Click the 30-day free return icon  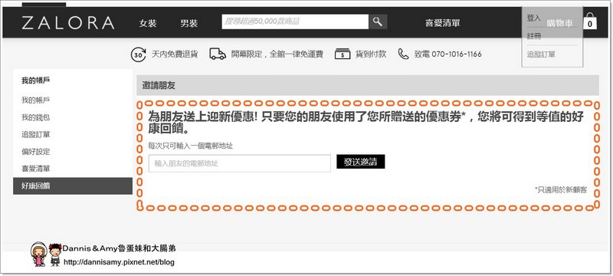coord(138,54)
